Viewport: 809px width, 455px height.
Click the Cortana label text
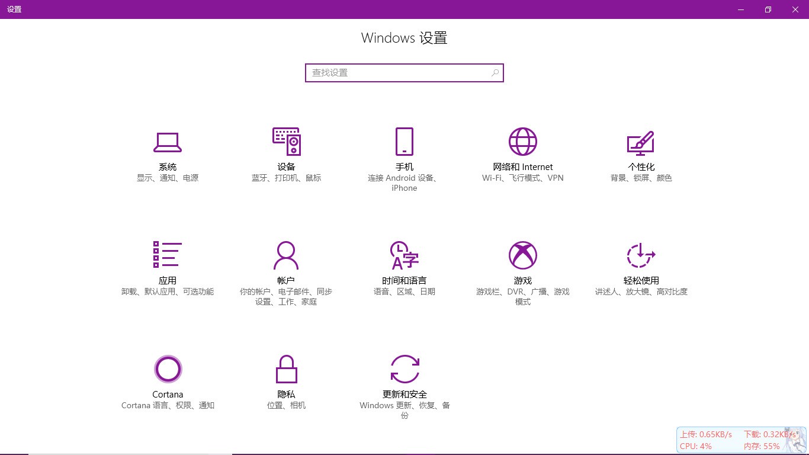coord(168,395)
